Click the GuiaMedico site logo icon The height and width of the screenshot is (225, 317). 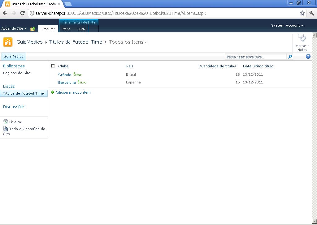point(7,42)
